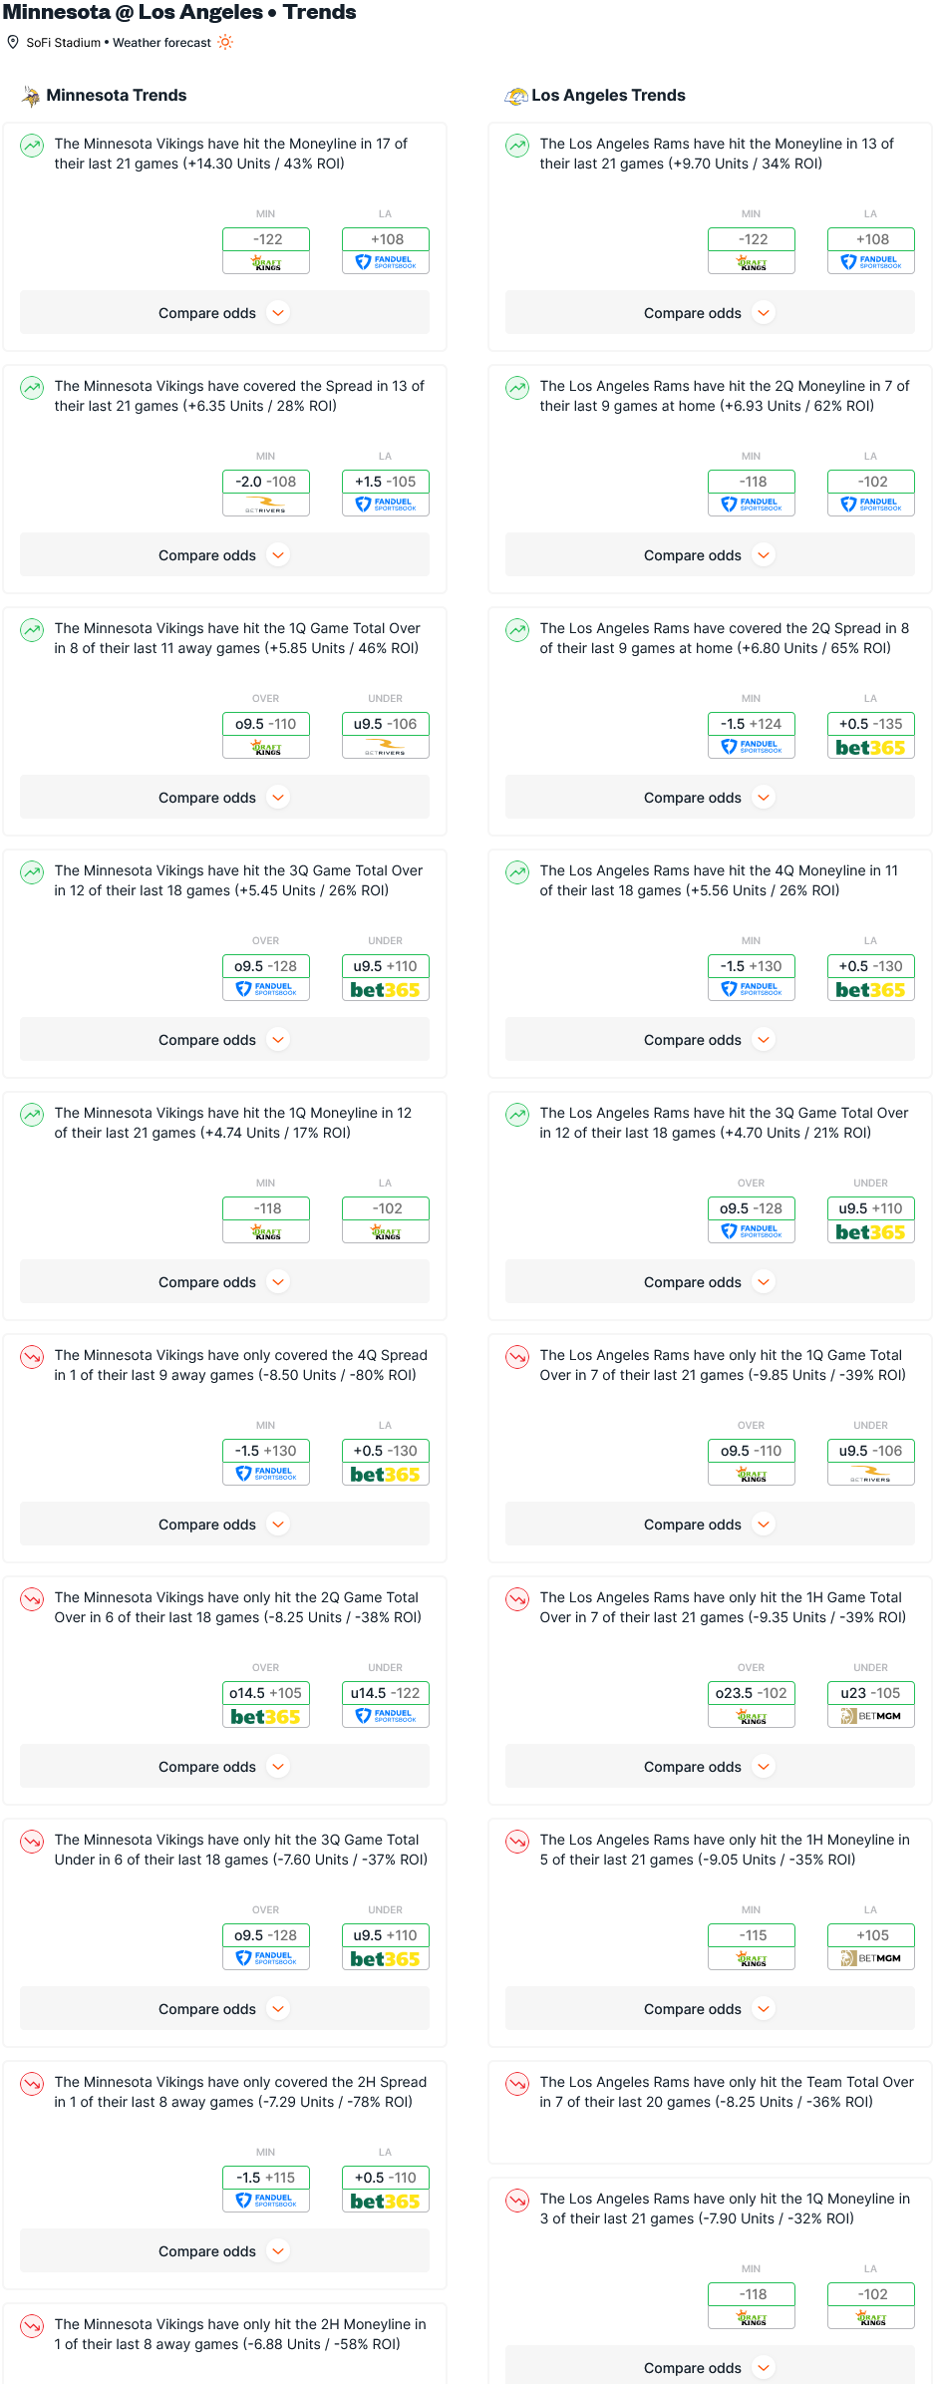936x2384 pixels.
Task: Select the o23.5 -102 DraftKings over odds
Action: pos(752,1704)
